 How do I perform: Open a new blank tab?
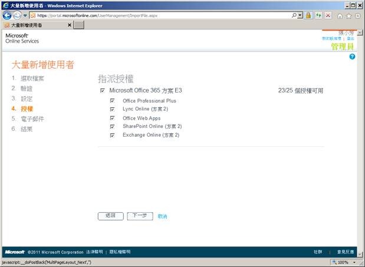78,25
